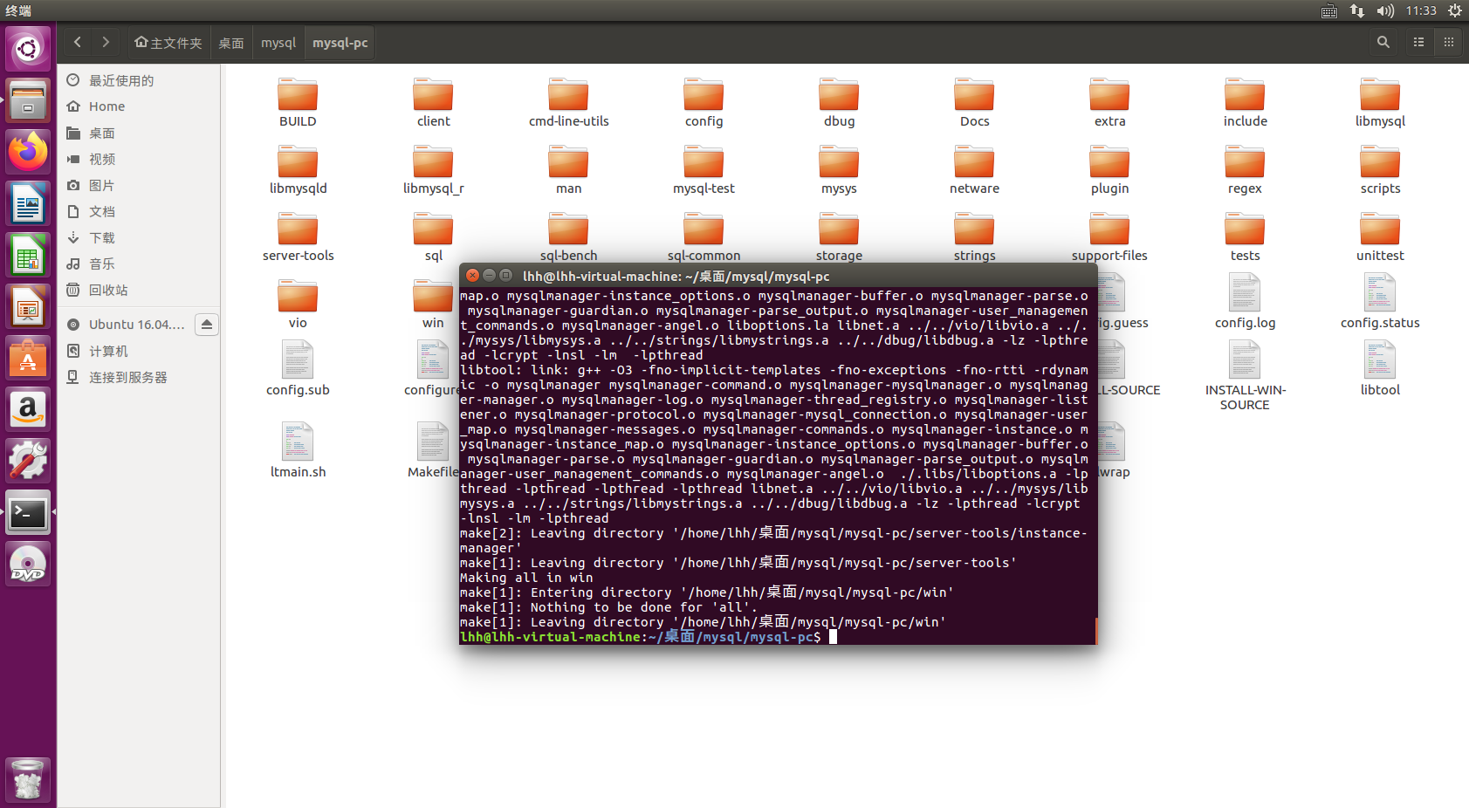Open 下载 in the sidebar
This screenshot has width=1469, height=808.
coord(139,237)
